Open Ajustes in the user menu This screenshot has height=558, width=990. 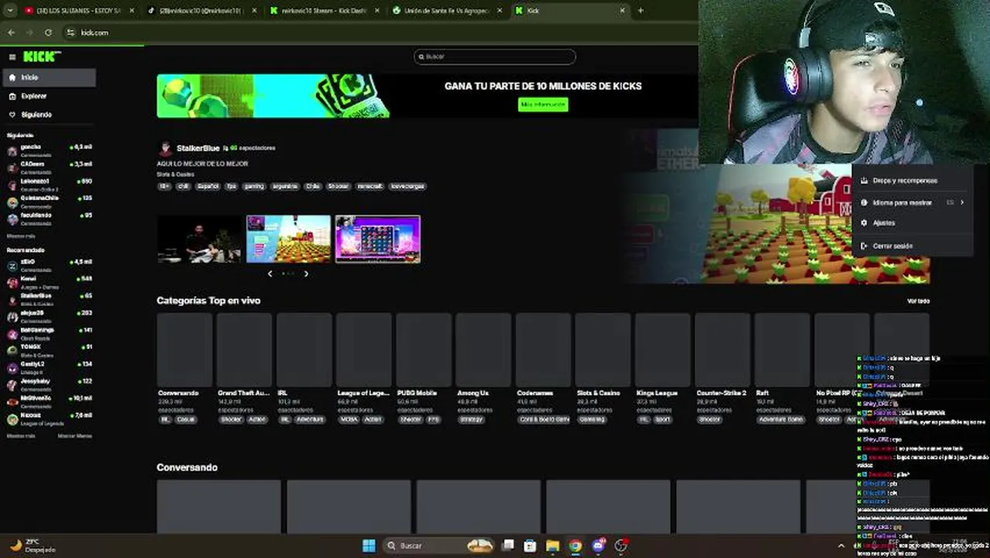coord(883,222)
